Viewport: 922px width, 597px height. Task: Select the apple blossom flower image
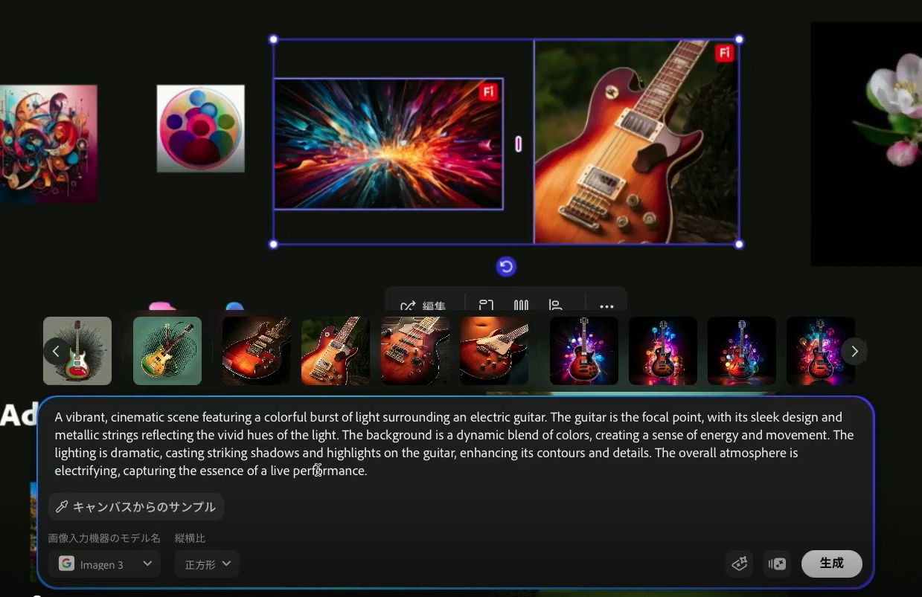point(866,143)
